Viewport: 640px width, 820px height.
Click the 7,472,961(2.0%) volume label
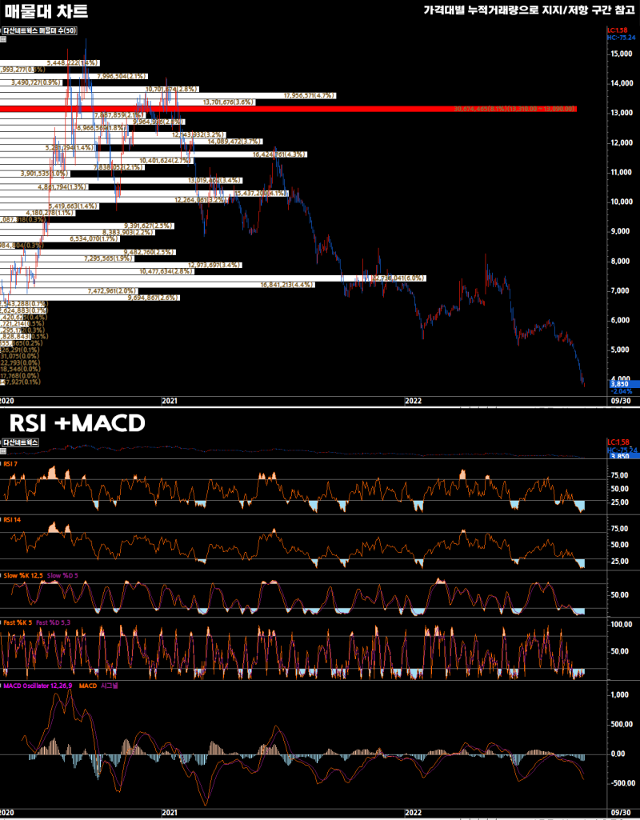click(x=113, y=290)
